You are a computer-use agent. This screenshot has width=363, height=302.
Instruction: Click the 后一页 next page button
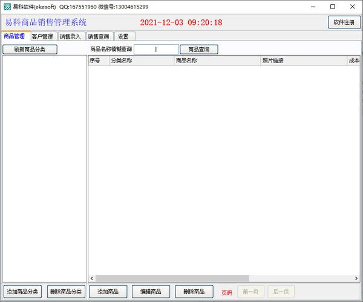(x=281, y=292)
